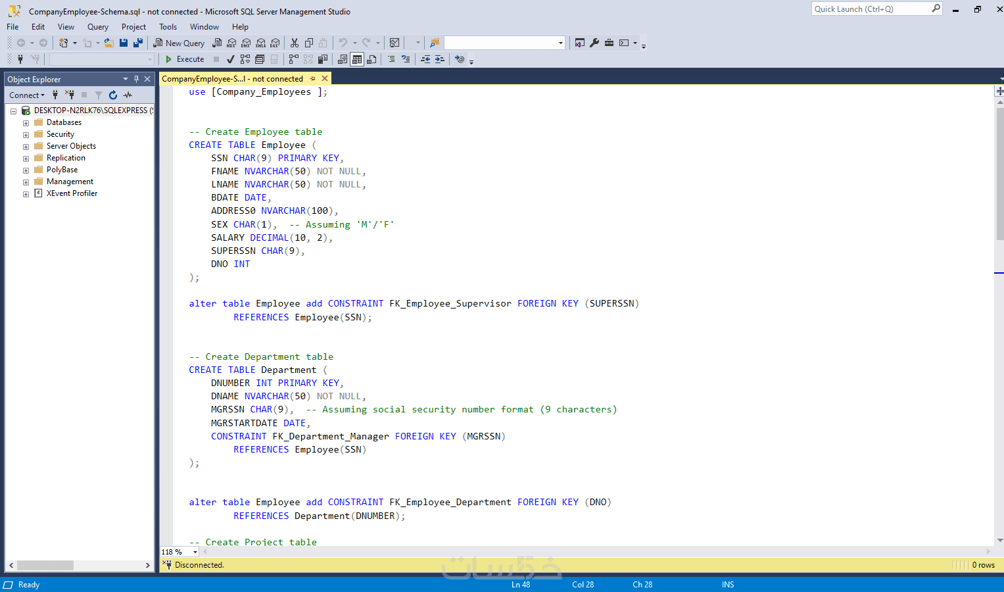This screenshot has height=592, width=1004.
Task: Open the find search combo box dropdown
Action: pyautogui.click(x=561, y=43)
